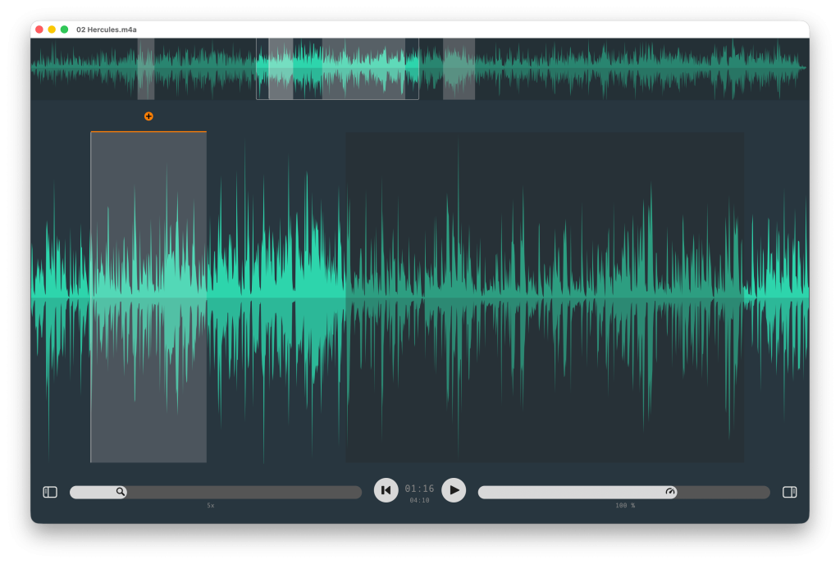
Task: Click the green full-screen window button
Action: (65, 30)
